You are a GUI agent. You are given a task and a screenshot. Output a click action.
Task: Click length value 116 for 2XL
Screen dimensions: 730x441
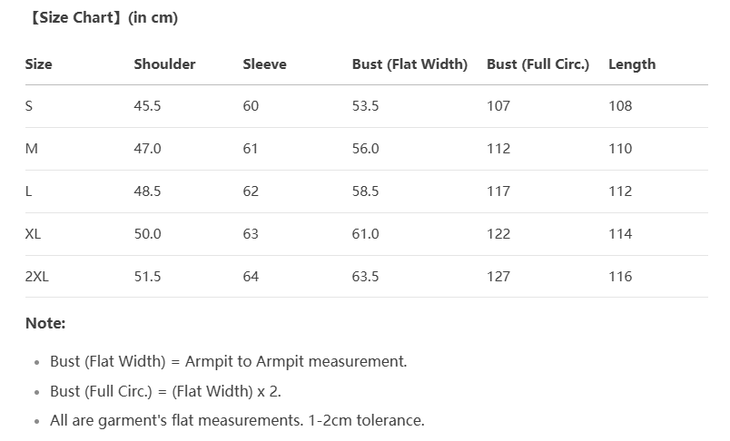coord(620,277)
